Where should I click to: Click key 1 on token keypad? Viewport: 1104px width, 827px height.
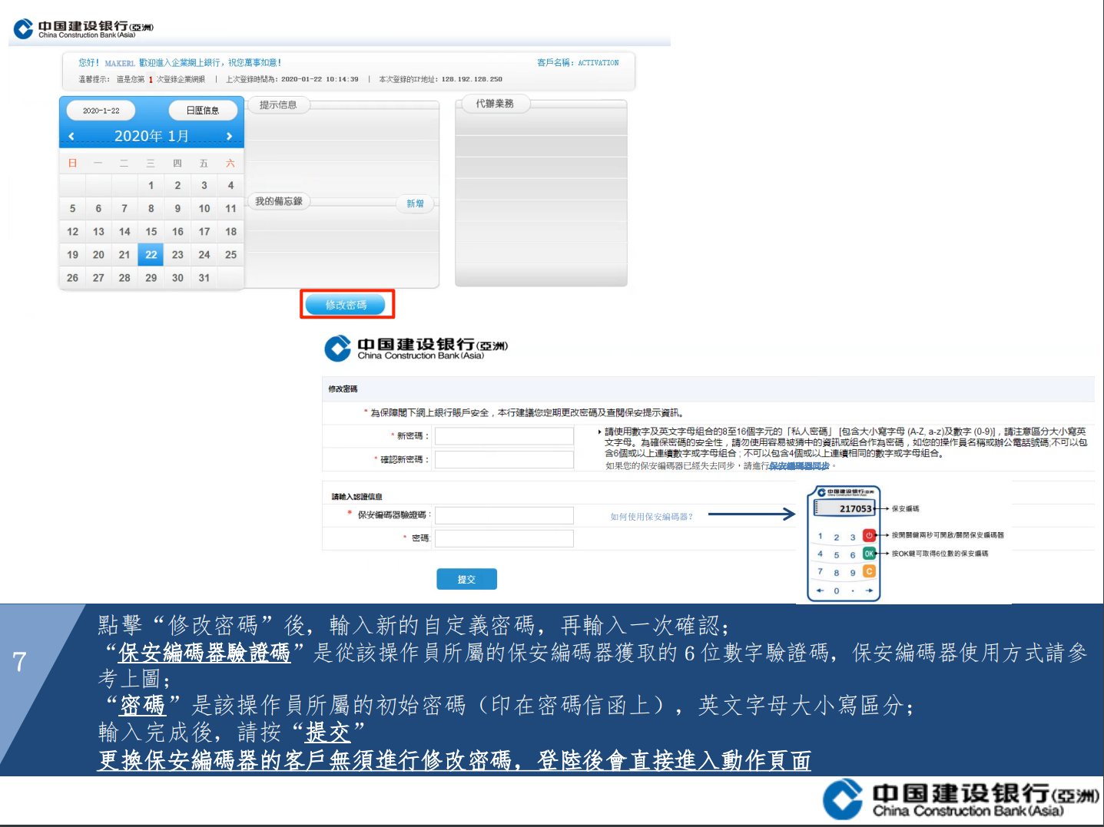click(x=820, y=536)
